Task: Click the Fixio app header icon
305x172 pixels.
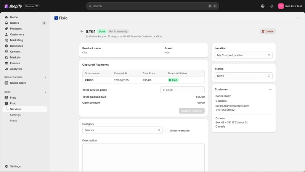Action: [x=56, y=18]
